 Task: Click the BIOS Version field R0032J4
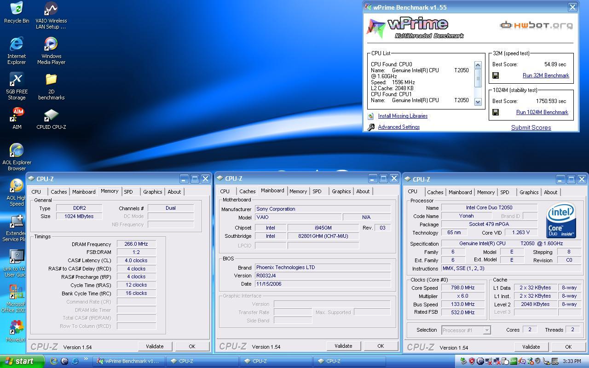pos(323,276)
